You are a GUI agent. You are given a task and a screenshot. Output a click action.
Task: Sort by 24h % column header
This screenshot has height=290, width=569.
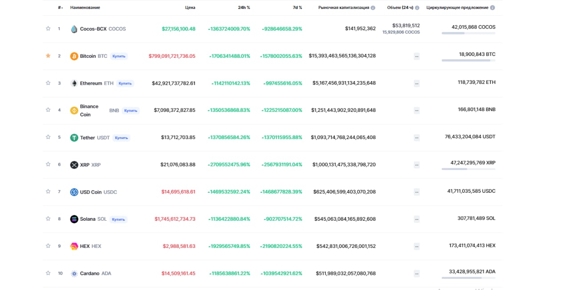point(244,8)
